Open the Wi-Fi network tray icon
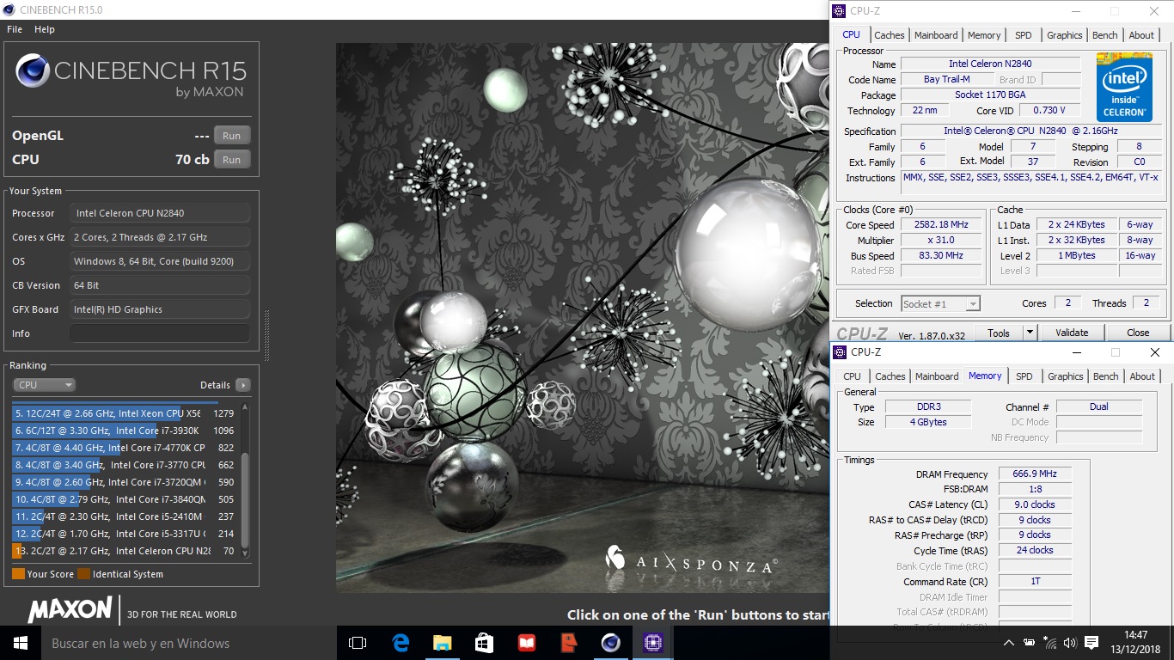Viewport: 1174px width, 660px height. tap(1049, 643)
